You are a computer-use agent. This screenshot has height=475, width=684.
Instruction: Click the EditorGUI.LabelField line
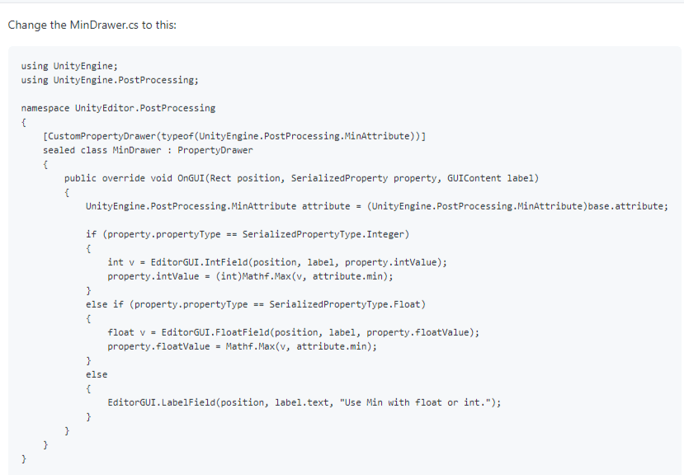pos(304,402)
